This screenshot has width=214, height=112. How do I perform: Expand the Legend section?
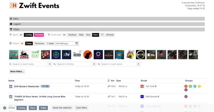click(107, 24)
